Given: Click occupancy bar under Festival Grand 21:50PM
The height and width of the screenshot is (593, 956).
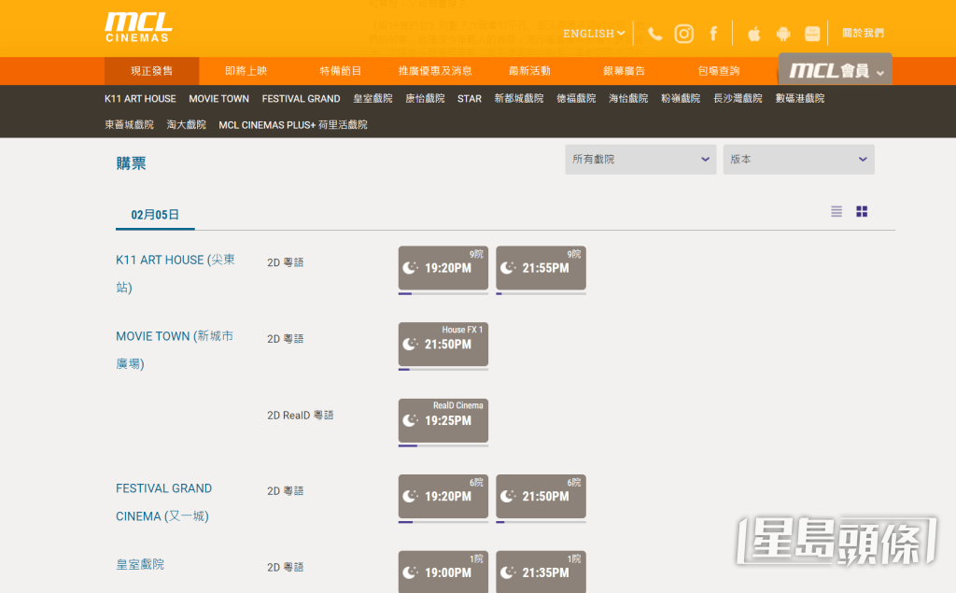Looking at the screenshot, I should coord(541,522).
